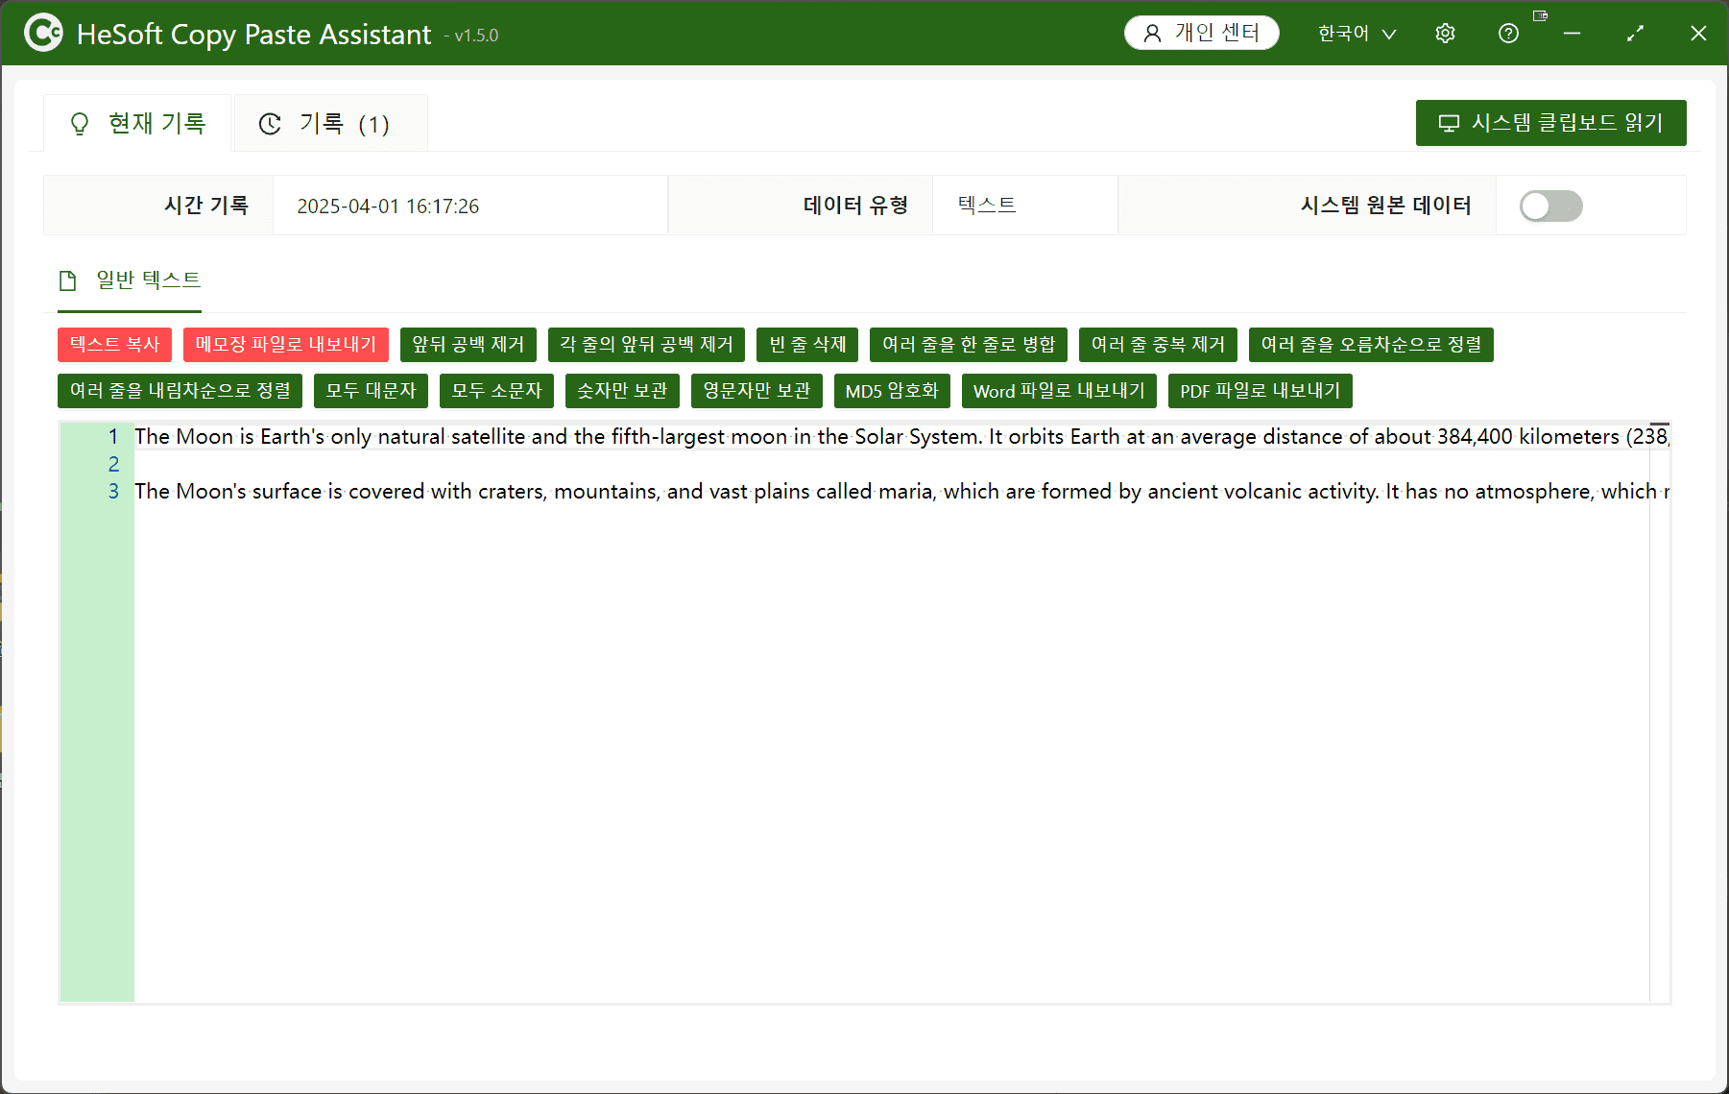Toggle the 시스템 원본 데이터 switch
This screenshot has height=1094, width=1729.
pos(1550,206)
